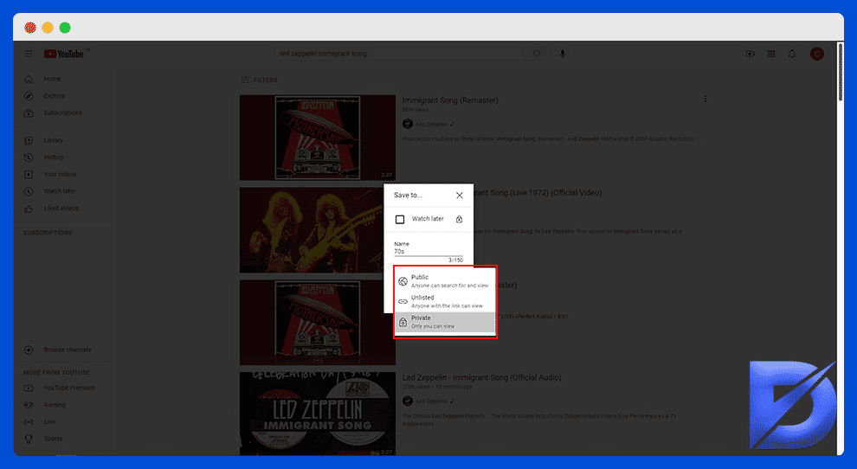857x469 pixels.
Task: Choose Public privacy option
Action: 445,281
